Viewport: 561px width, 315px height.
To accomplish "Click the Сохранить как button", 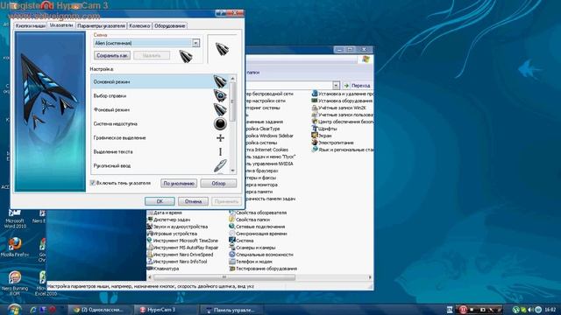I will (x=112, y=55).
